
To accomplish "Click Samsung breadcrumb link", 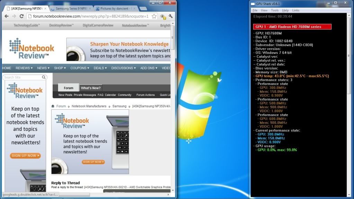I will point(119,106).
